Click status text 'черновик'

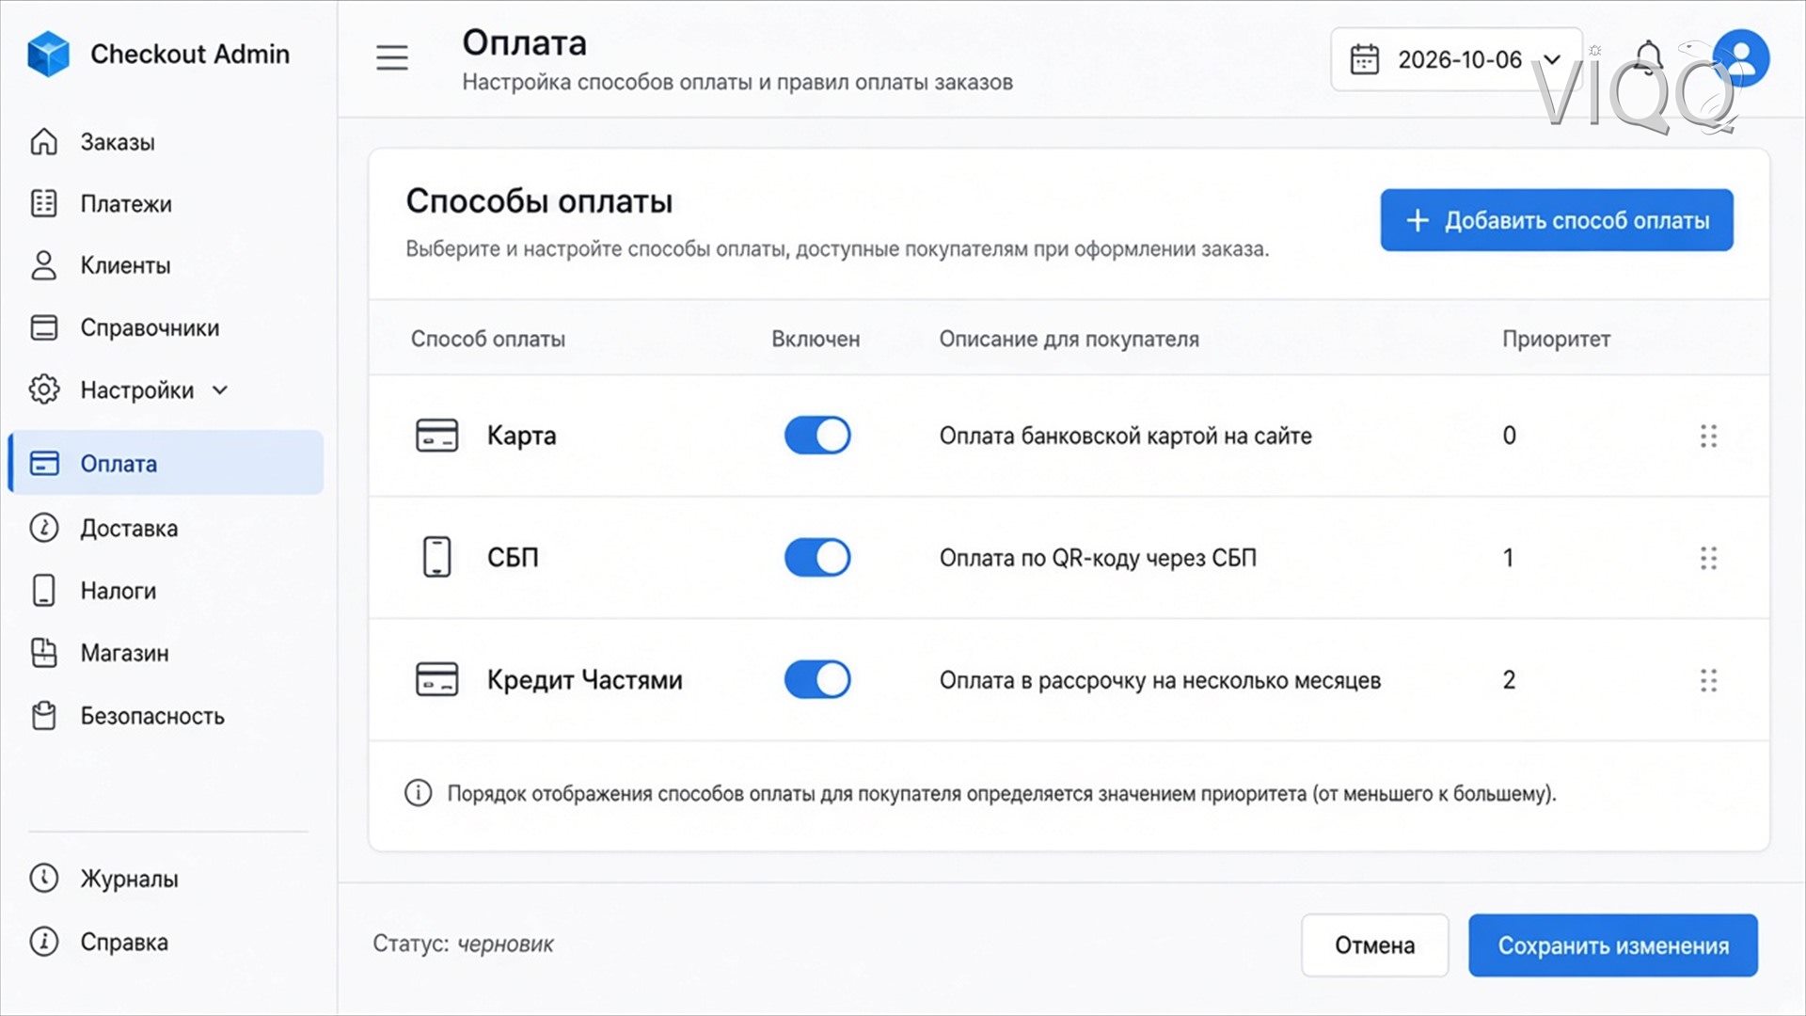505,944
